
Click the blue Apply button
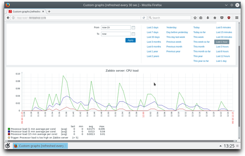[x=131, y=40]
